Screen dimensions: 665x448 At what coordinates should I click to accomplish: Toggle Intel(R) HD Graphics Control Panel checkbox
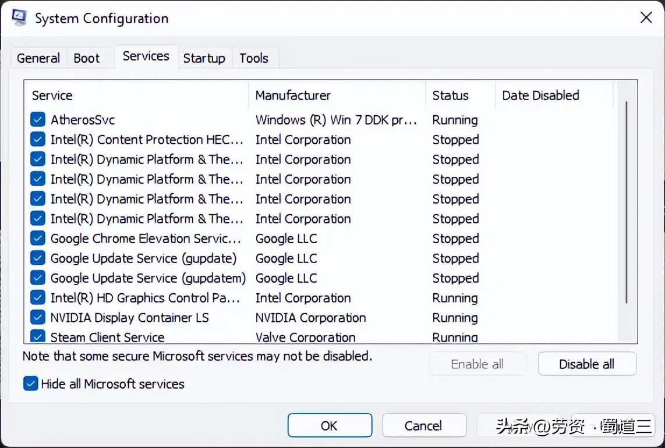[x=38, y=298]
